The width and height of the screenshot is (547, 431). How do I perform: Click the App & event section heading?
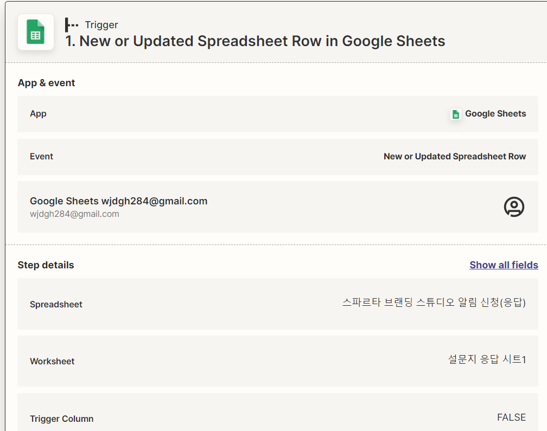click(47, 83)
